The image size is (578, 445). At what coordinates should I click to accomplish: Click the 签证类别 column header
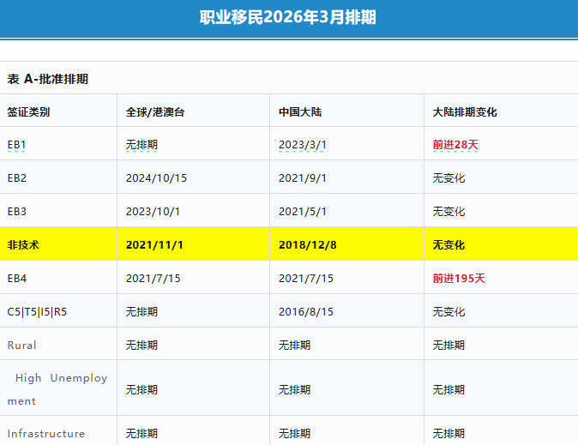point(28,112)
